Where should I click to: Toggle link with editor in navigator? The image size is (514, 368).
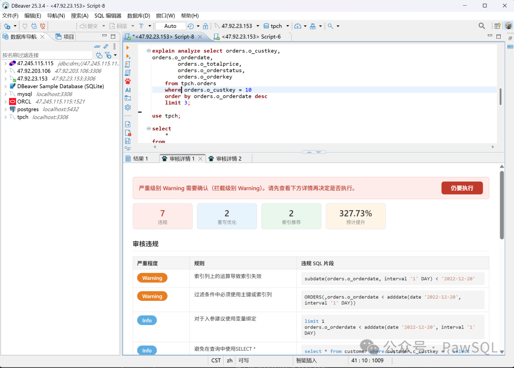coord(106,47)
